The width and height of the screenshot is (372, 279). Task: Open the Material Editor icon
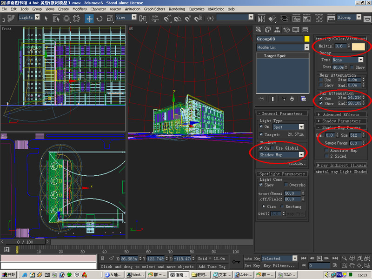coord(319,19)
